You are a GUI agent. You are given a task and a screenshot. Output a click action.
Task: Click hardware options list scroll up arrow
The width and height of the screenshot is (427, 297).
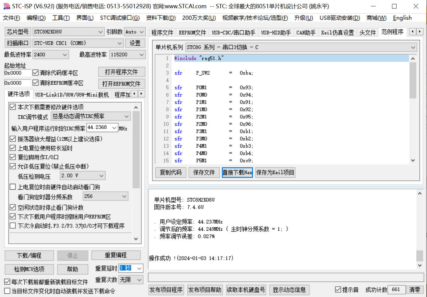[x=136, y=107]
